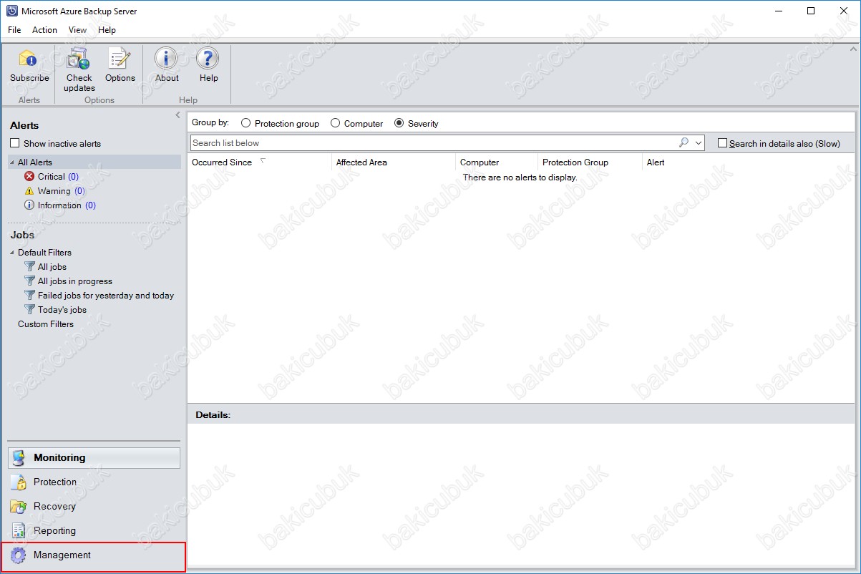Click the Monitoring workspace icon
Viewport: 861px width, 574px height.
point(19,458)
